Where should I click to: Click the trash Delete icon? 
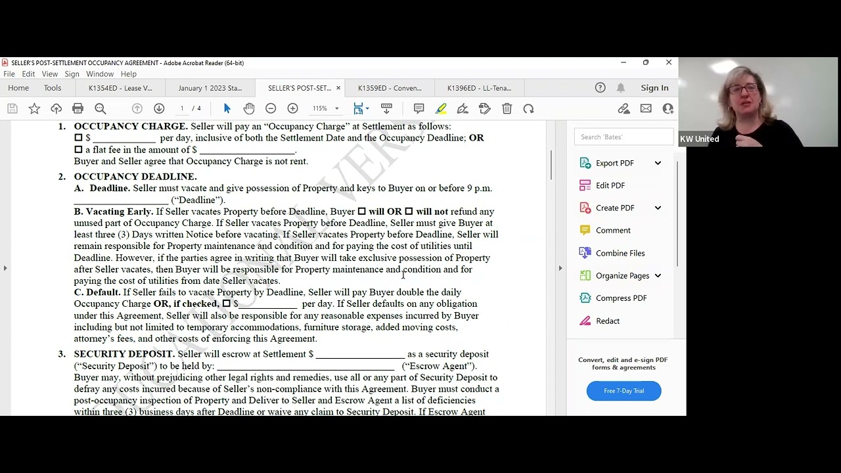(x=507, y=108)
